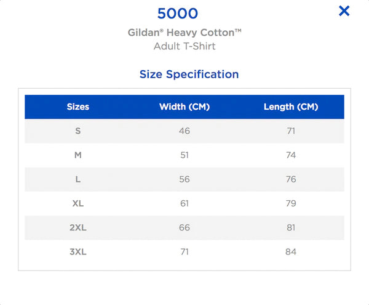Image resolution: width=369 pixels, height=305 pixels.
Task: Select the S size row label
Action: pyautogui.click(x=78, y=131)
